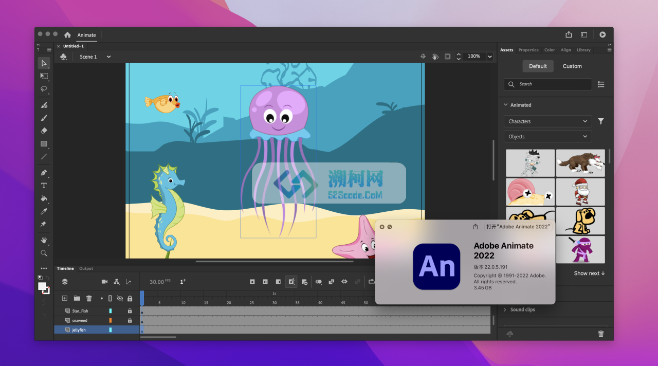Image resolution: width=658 pixels, height=366 pixels.
Task: Open the panel options menu icon
Action: pos(610,50)
